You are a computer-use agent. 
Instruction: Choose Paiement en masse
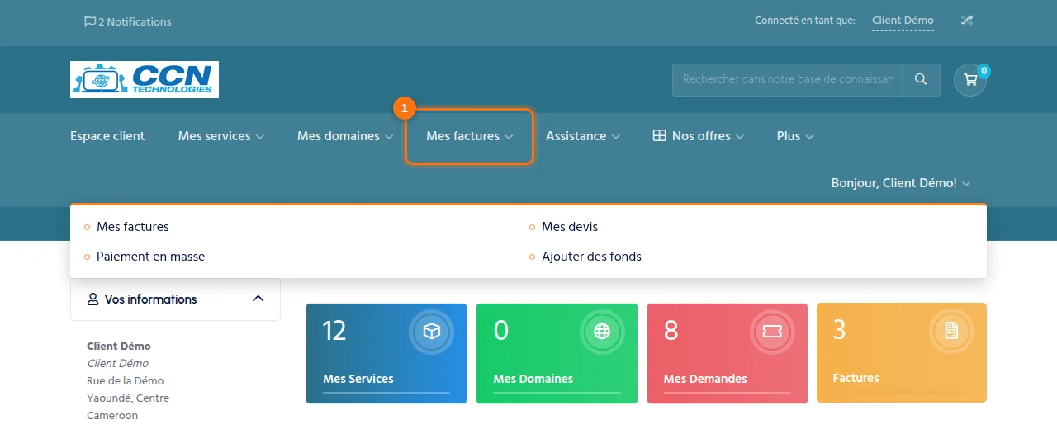coord(150,257)
